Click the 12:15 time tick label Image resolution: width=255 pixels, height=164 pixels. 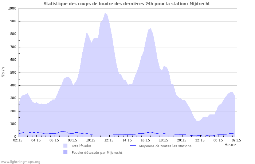point(109,140)
